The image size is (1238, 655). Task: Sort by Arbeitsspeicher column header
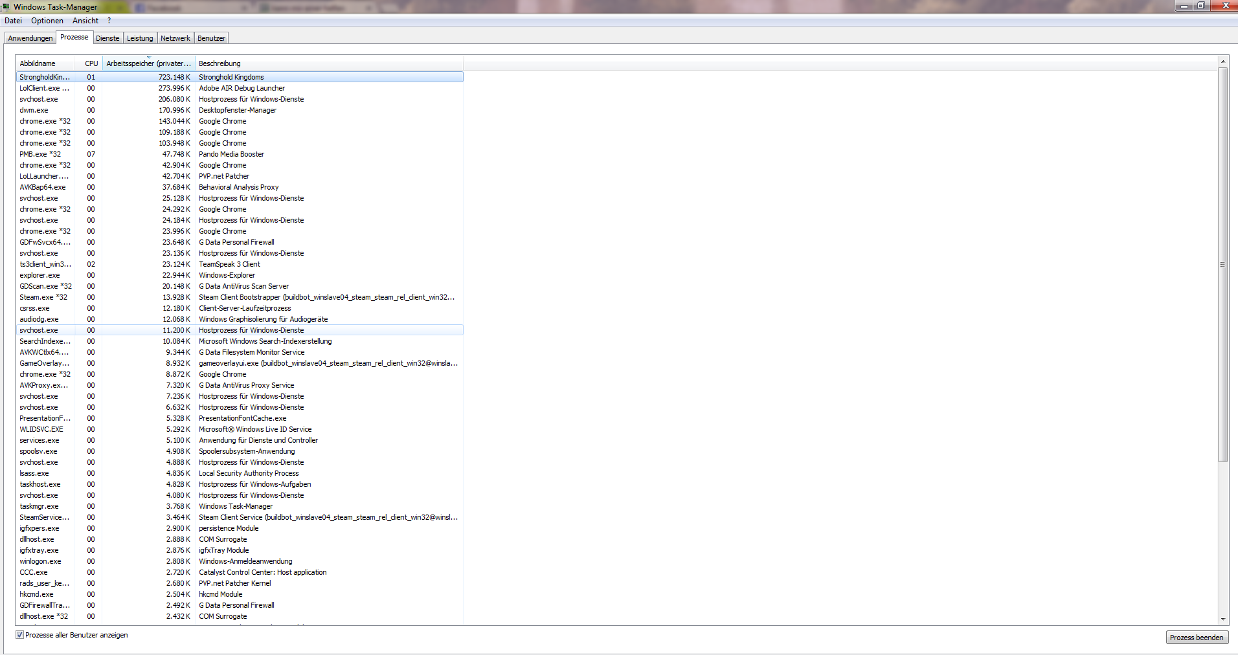[149, 63]
